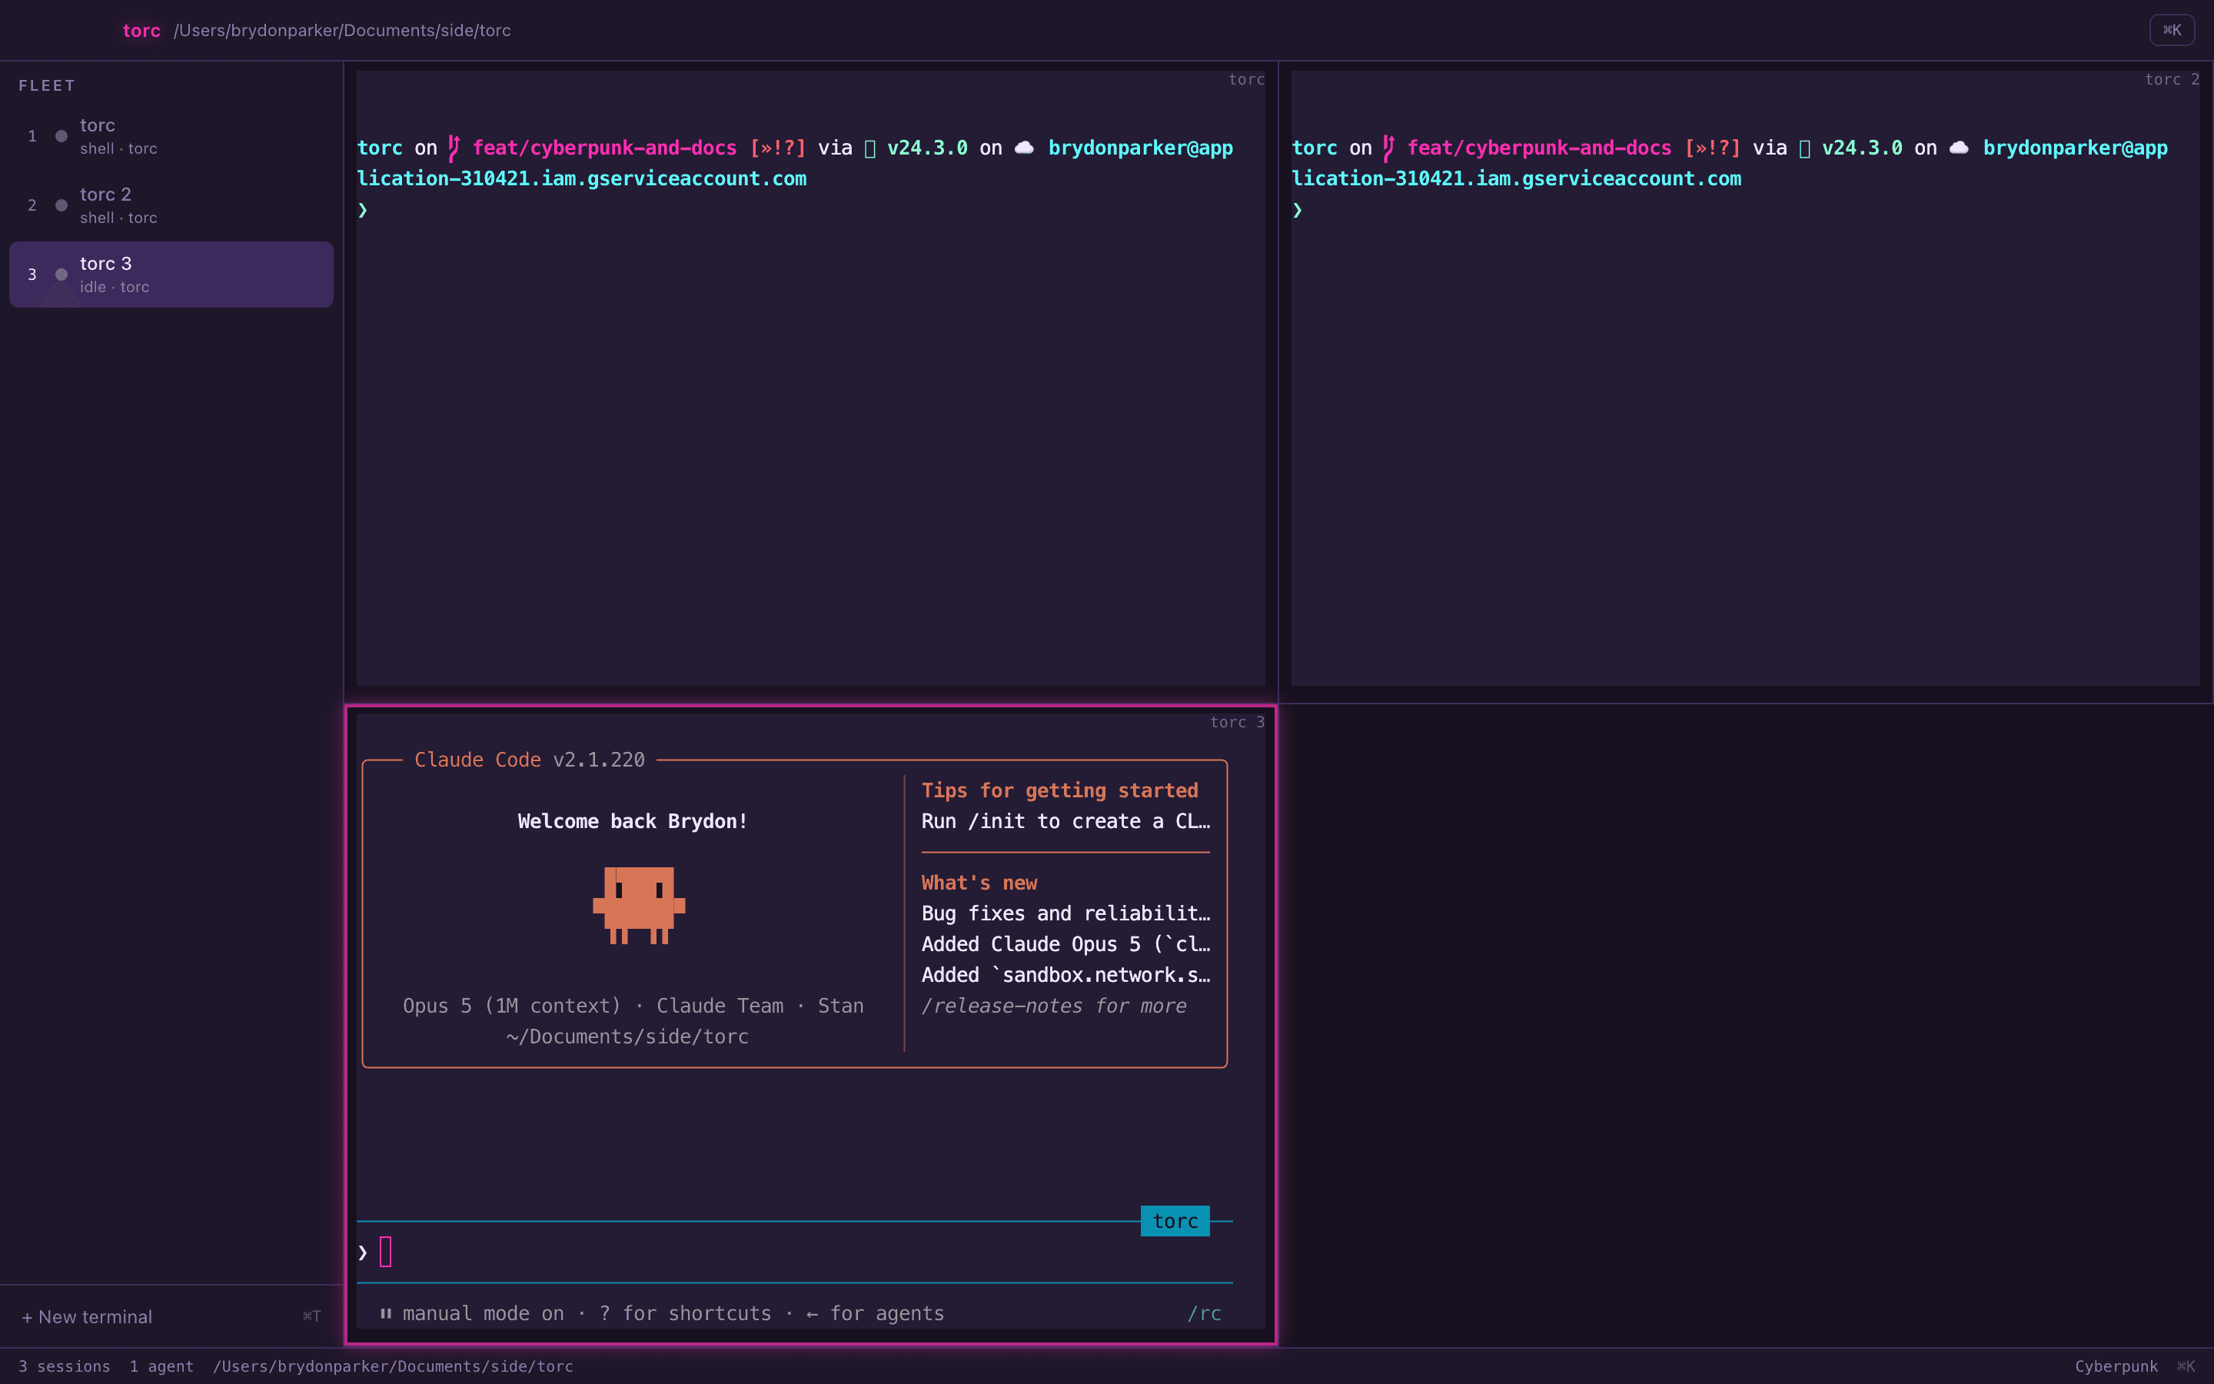Click '~/Documents/side/torc' in Claude box
Viewport: 2214px width, 1384px height.
coord(627,1037)
